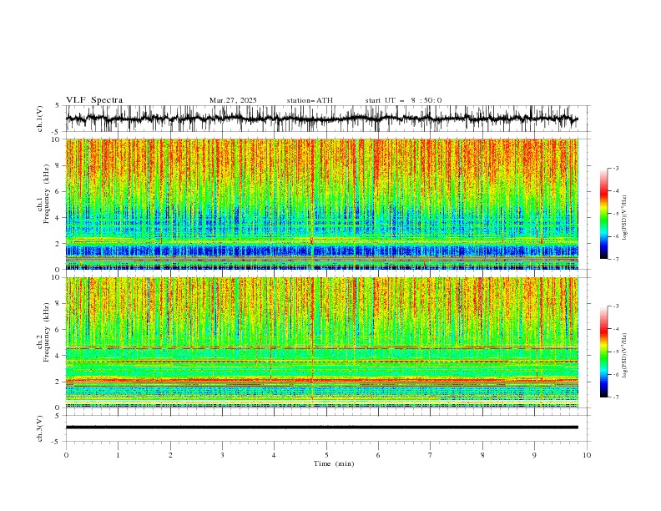
Task: Click time axis tick label "4" below ch.3
Action: (x=274, y=455)
